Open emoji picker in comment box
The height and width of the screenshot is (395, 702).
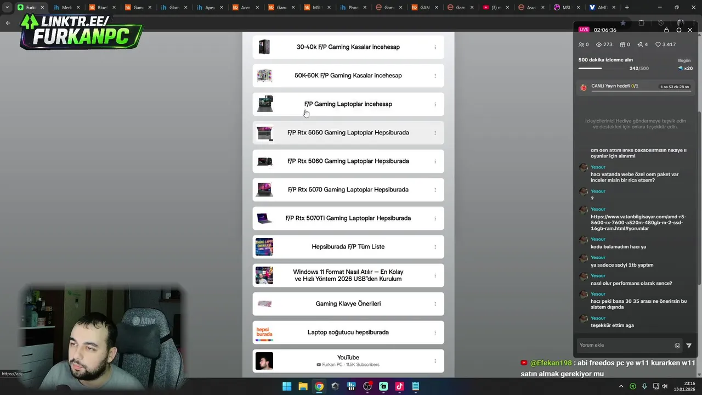click(x=677, y=346)
